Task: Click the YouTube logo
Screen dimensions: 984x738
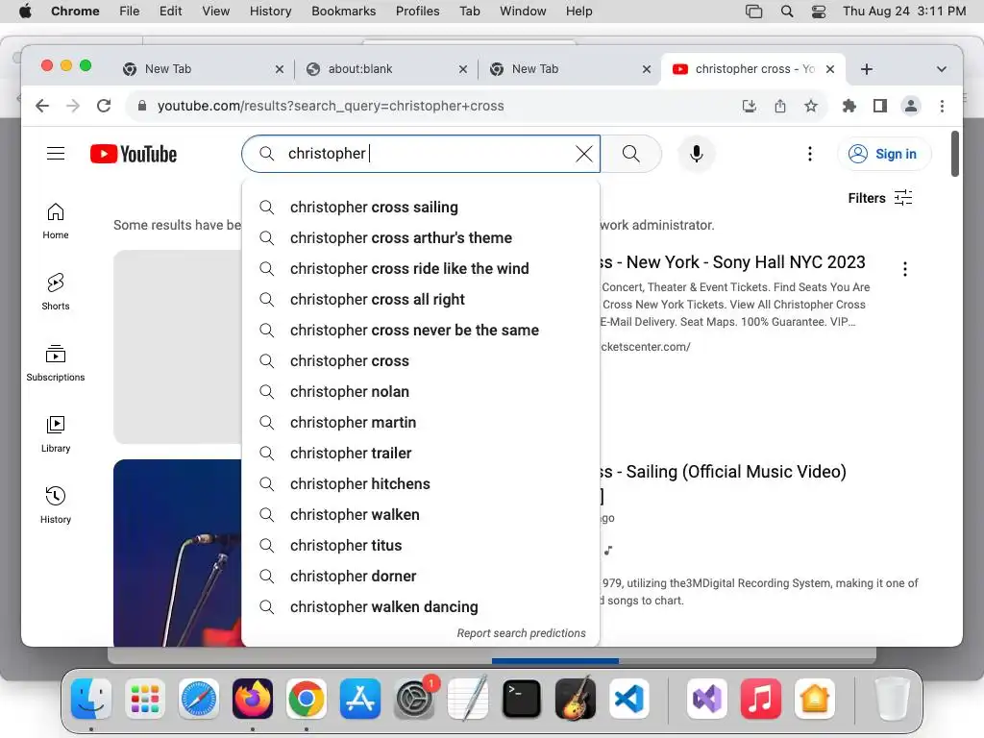Action: 133,154
